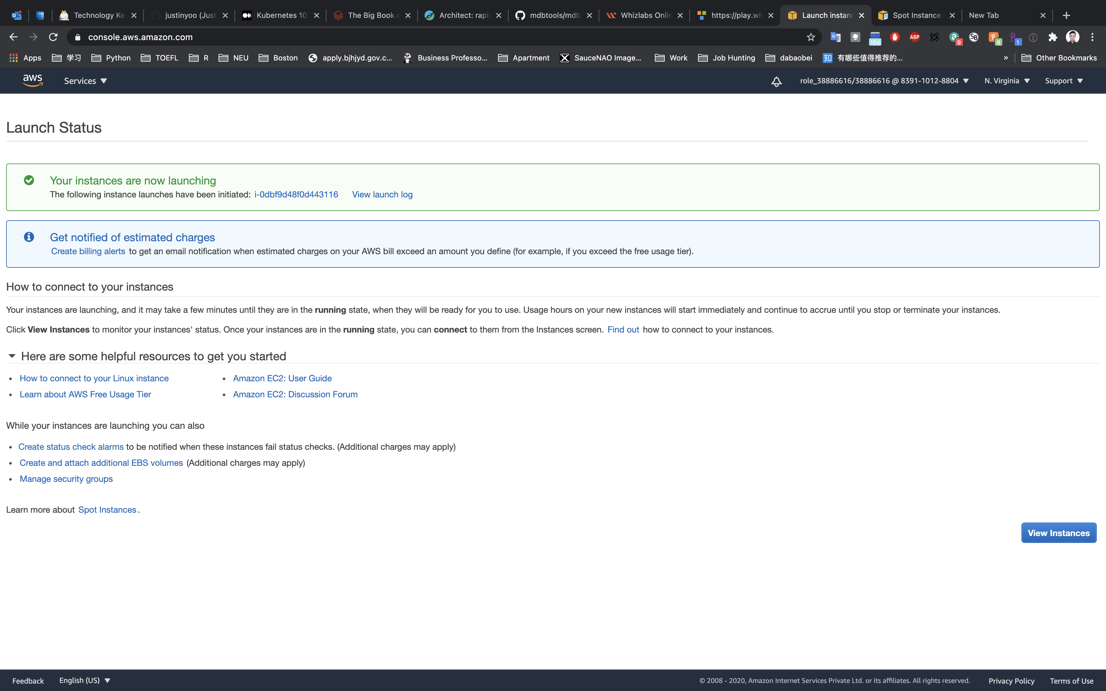This screenshot has height=691, width=1106.
Task: Bookmark this page with the star icon
Action: click(811, 37)
